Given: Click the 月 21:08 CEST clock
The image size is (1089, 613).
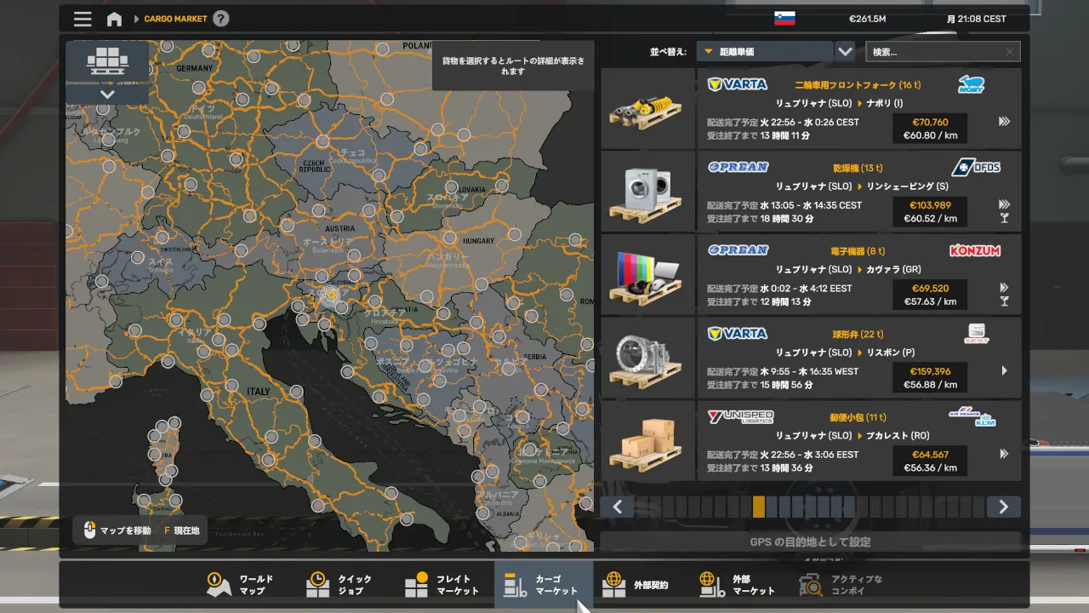Looking at the screenshot, I should click(x=977, y=19).
